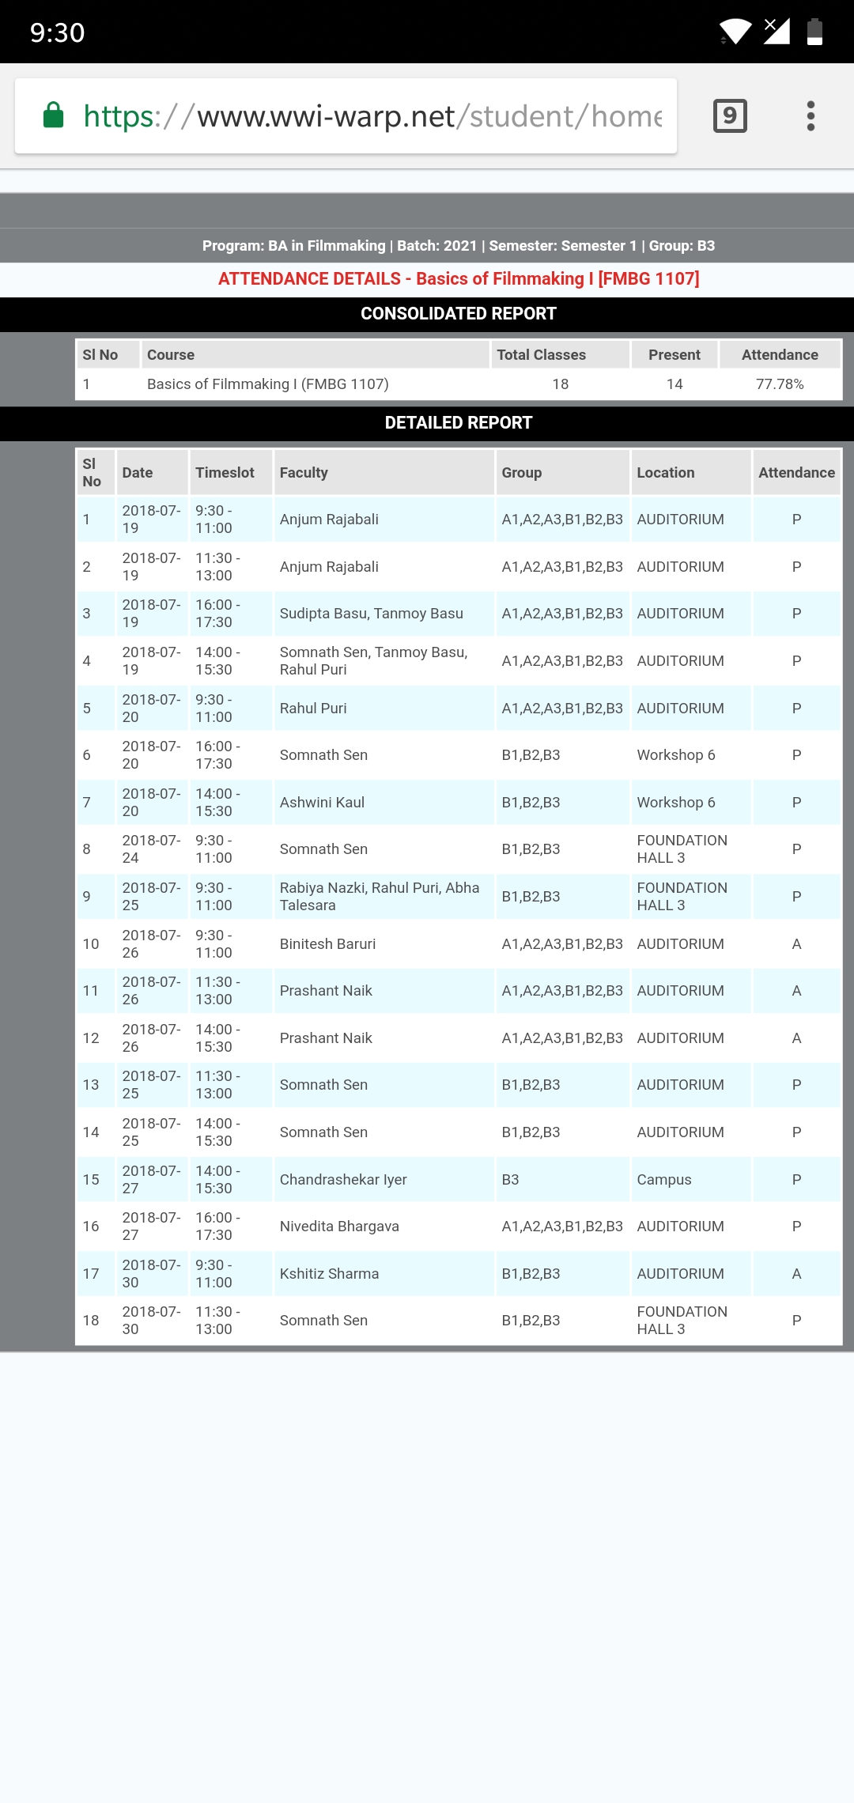
Task: Open the browser three-dot overflow menu
Action: pyautogui.click(x=811, y=115)
